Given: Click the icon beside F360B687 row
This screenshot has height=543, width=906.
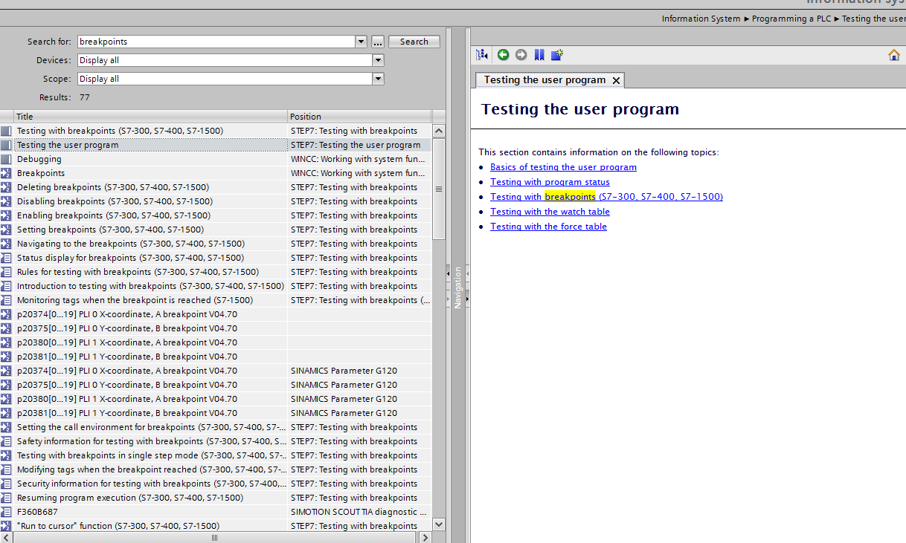Looking at the screenshot, I should click(x=7, y=512).
